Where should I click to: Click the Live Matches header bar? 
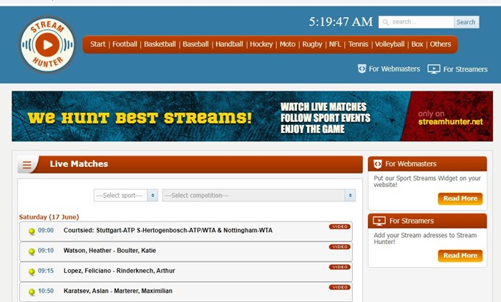click(190, 164)
